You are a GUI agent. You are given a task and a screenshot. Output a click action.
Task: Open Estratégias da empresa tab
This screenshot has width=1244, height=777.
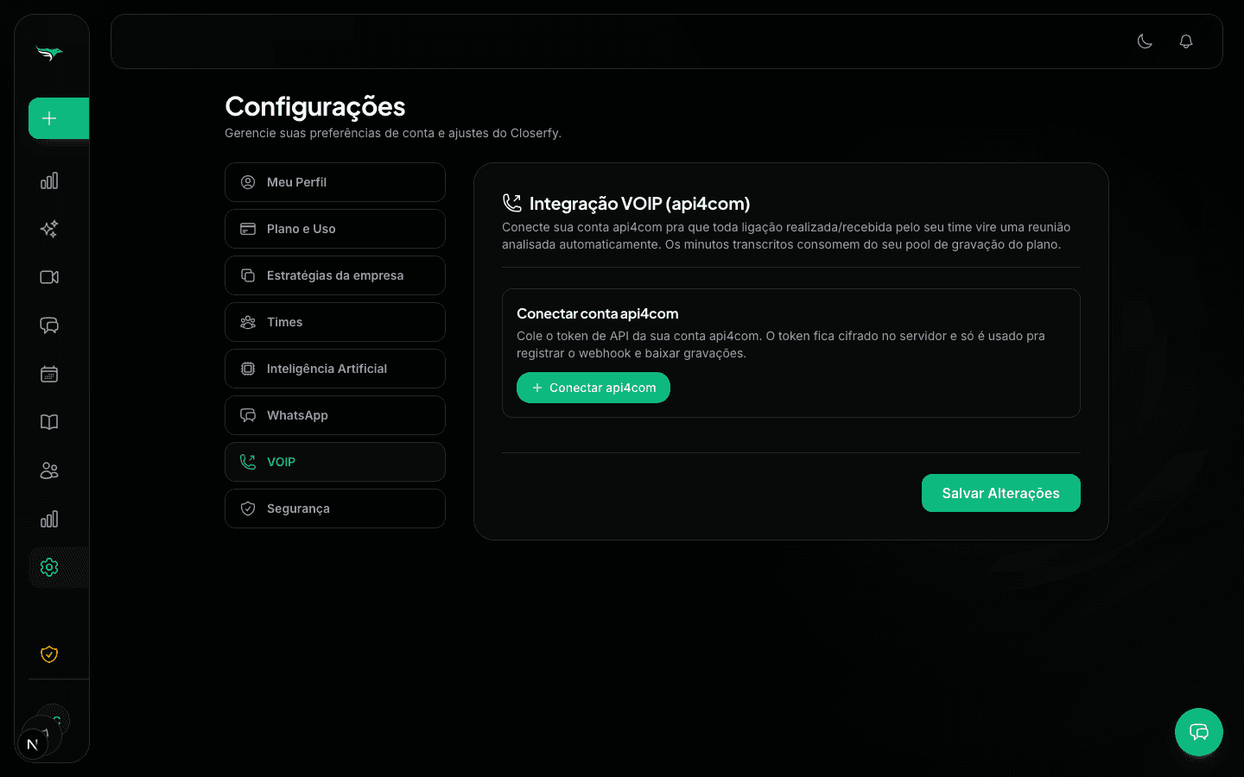[335, 275]
